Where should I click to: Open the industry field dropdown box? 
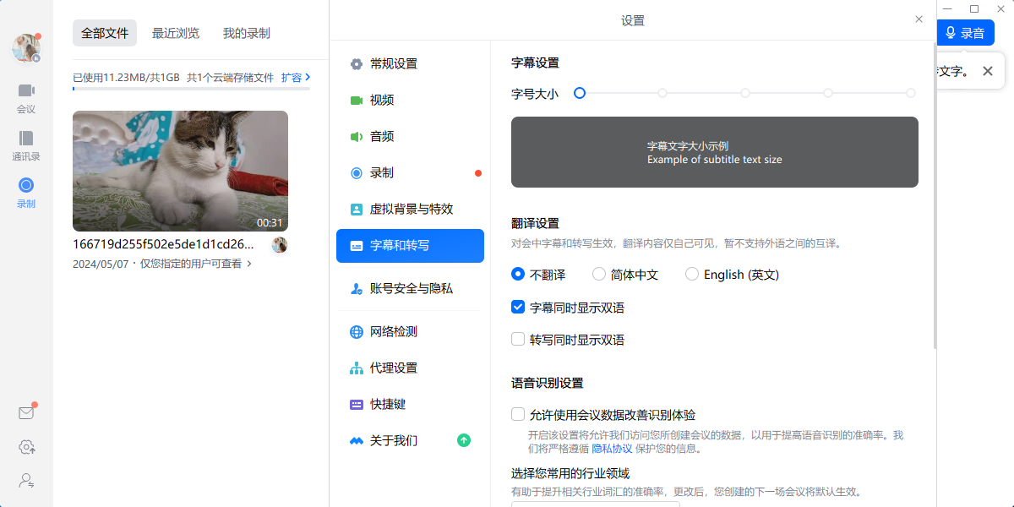click(595, 504)
